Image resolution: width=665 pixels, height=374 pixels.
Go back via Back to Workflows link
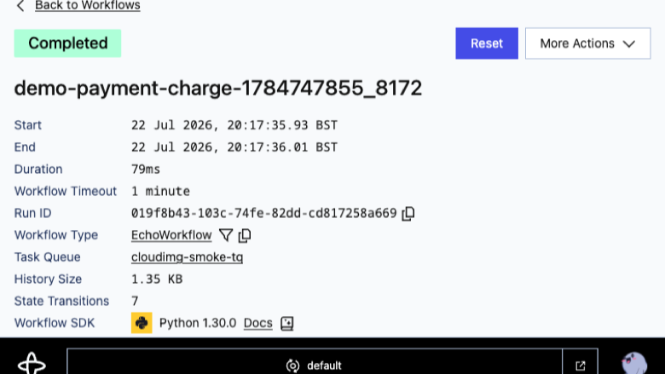[88, 5]
